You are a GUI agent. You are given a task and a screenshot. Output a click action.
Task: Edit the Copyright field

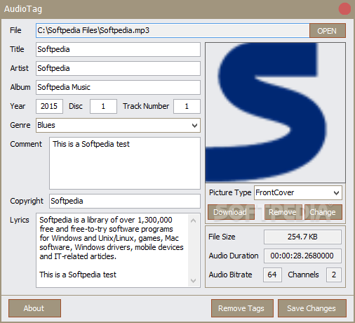pyautogui.click(x=125, y=201)
